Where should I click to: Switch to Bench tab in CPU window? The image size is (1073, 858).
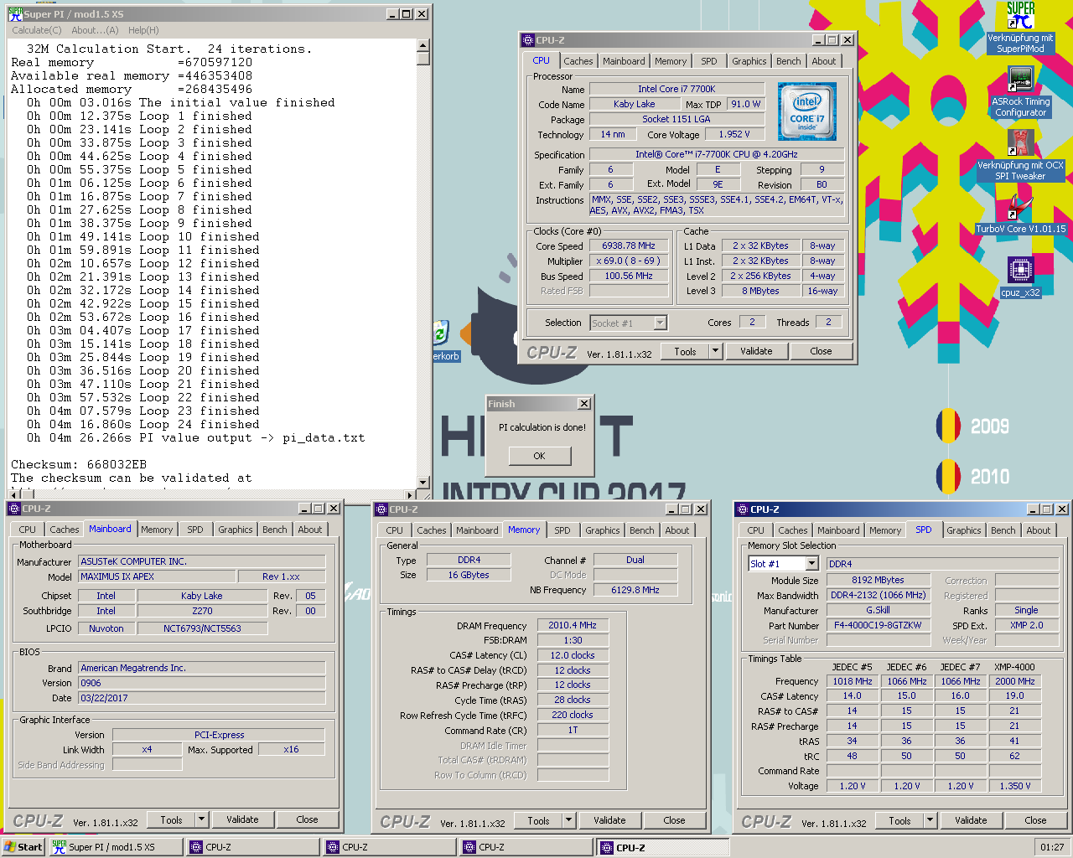(788, 61)
